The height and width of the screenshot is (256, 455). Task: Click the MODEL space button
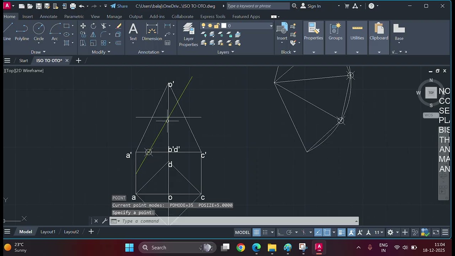point(242,232)
